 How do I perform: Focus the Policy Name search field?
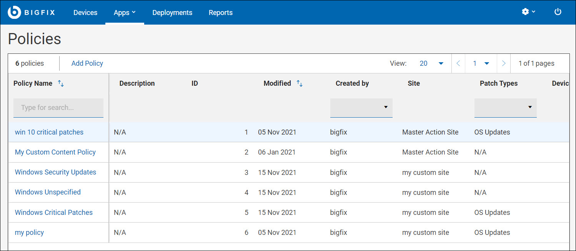tap(58, 108)
